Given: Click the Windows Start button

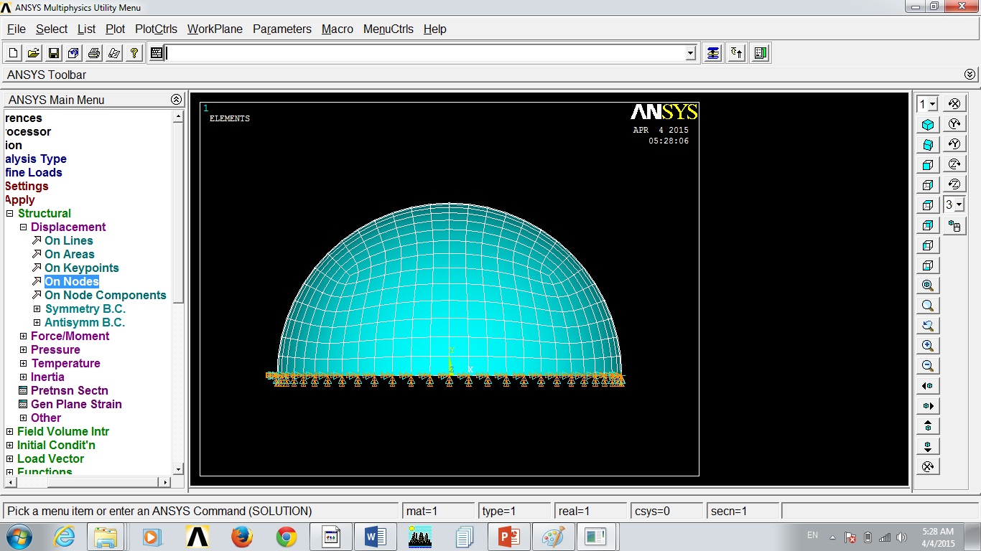Looking at the screenshot, I should 18,537.
